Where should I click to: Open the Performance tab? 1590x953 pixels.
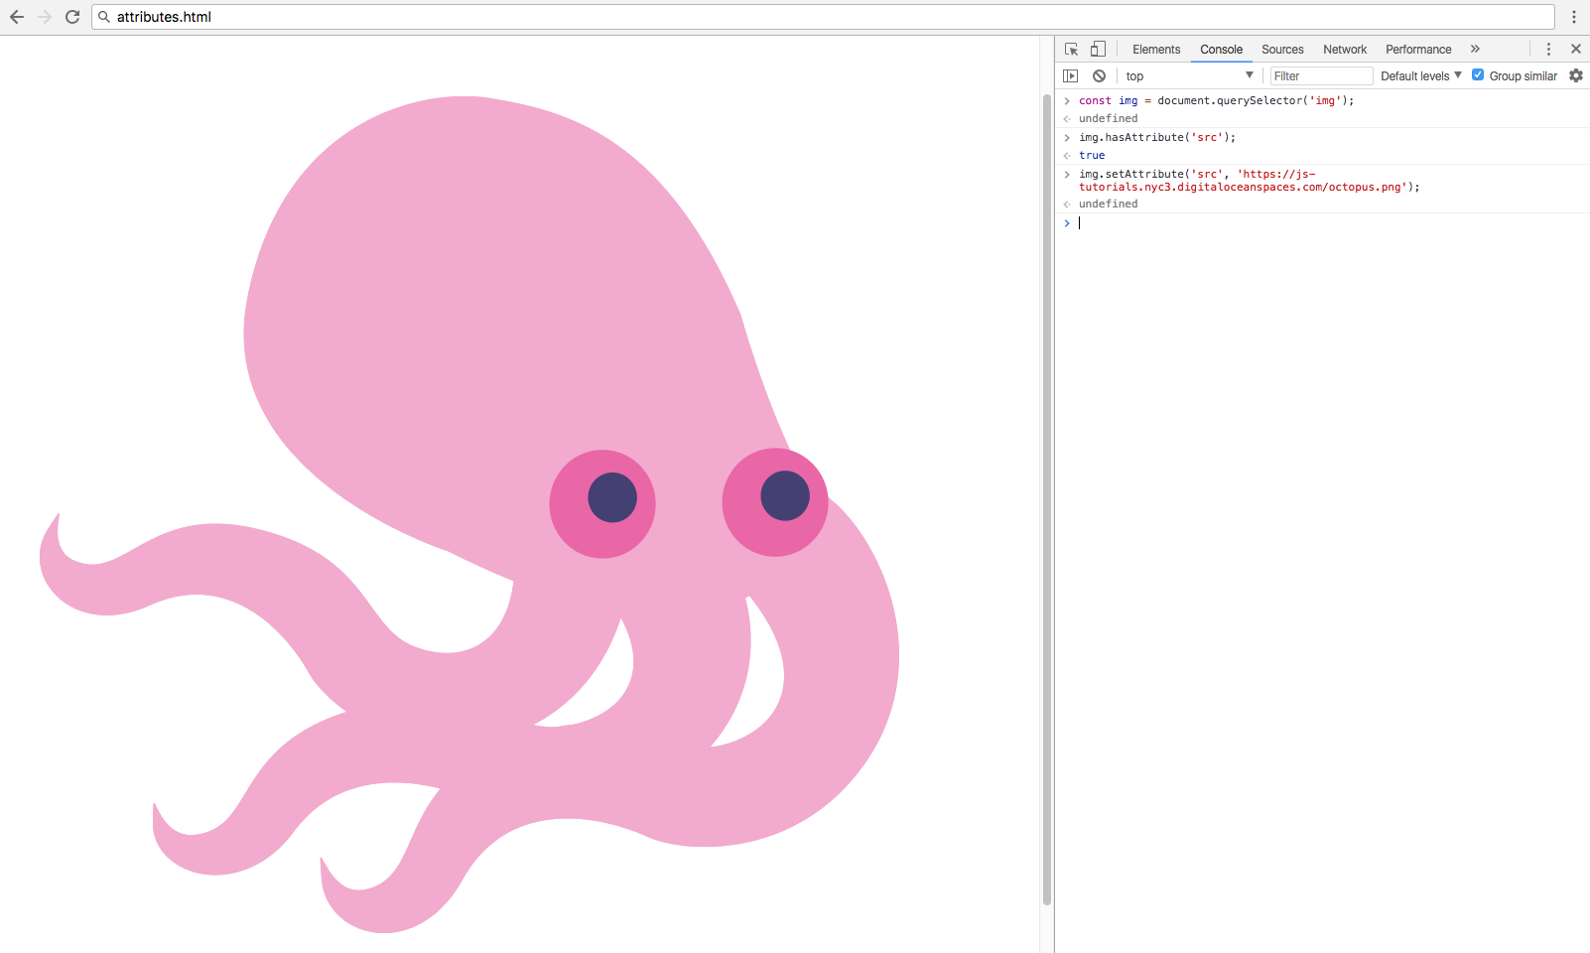coord(1418,49)
